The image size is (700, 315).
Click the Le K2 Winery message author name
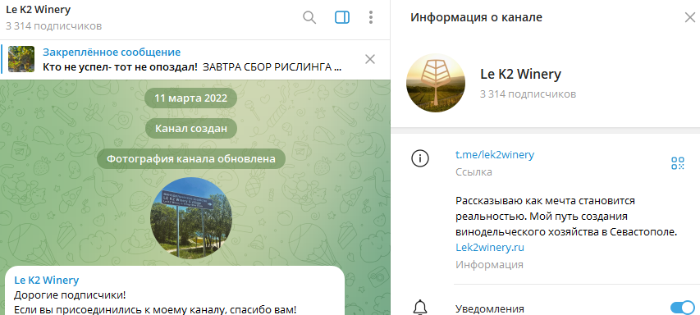point(47,281)
